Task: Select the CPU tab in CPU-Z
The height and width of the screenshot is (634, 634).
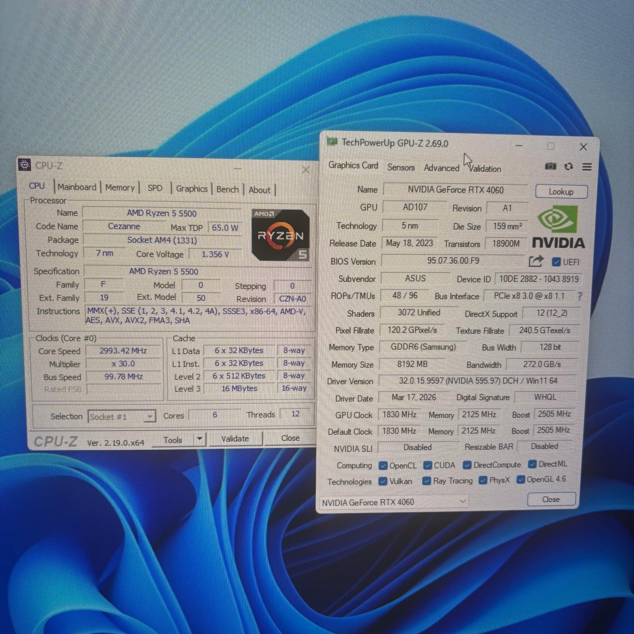Action: tap(37, 186)
